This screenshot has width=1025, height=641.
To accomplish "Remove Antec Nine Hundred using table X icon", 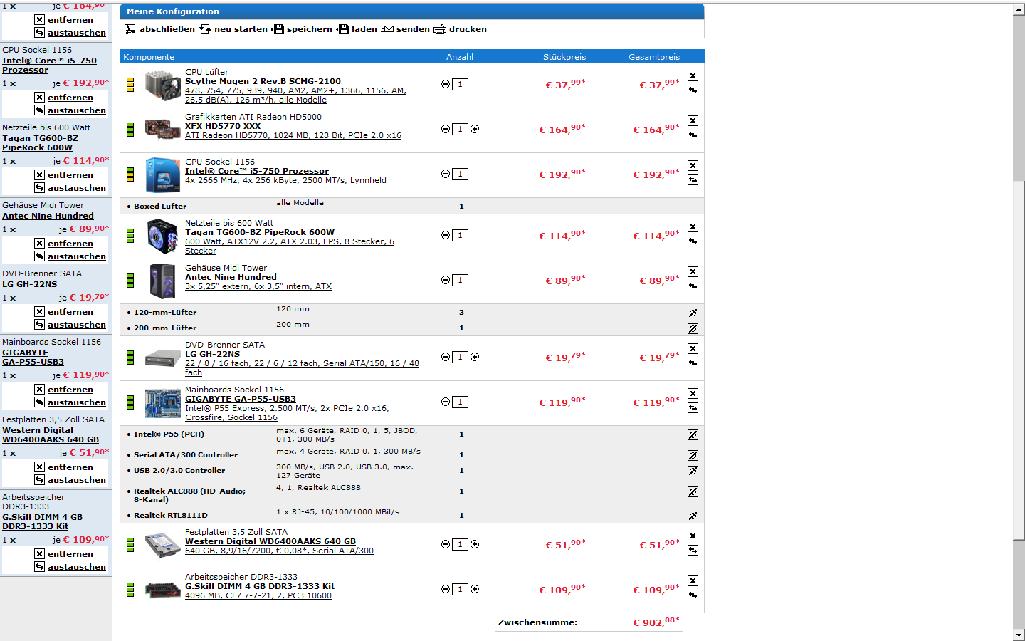I will pos(693,272).
